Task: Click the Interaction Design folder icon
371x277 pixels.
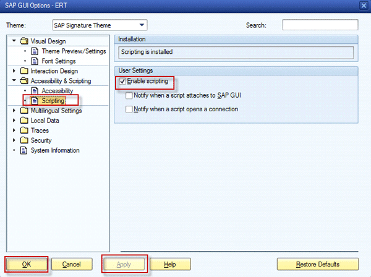Action: coord(24,71)
